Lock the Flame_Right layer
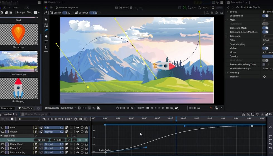Screen dimensions: 273x156 [x=86, y=144]
